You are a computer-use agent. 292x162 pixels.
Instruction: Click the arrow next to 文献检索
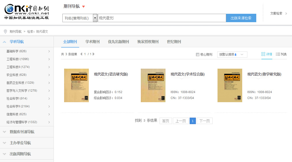click(286, 13)
